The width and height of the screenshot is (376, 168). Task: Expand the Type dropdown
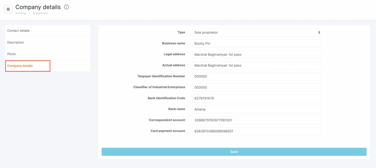tap(257, 33)
